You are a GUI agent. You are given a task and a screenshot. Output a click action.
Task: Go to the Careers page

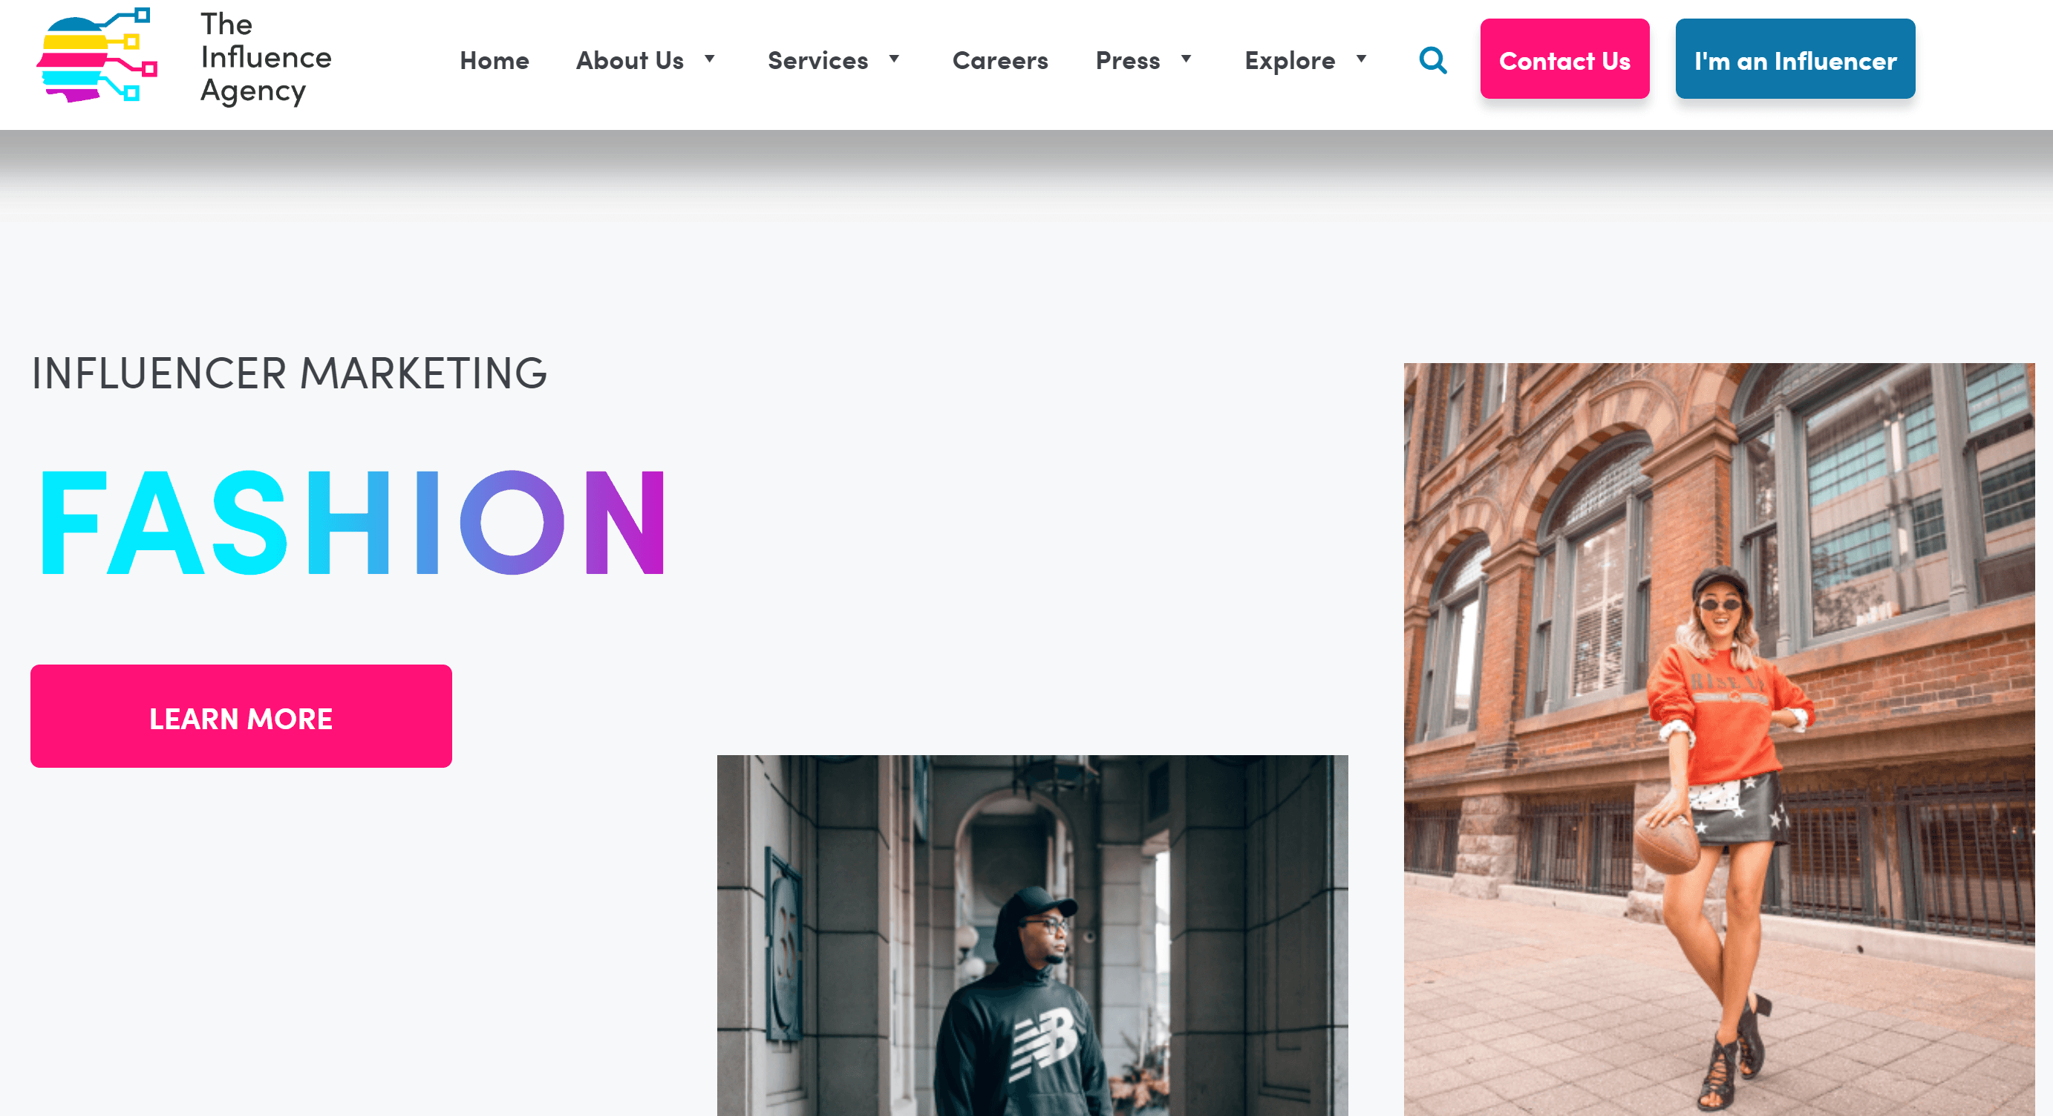click(x=999, y=61)
